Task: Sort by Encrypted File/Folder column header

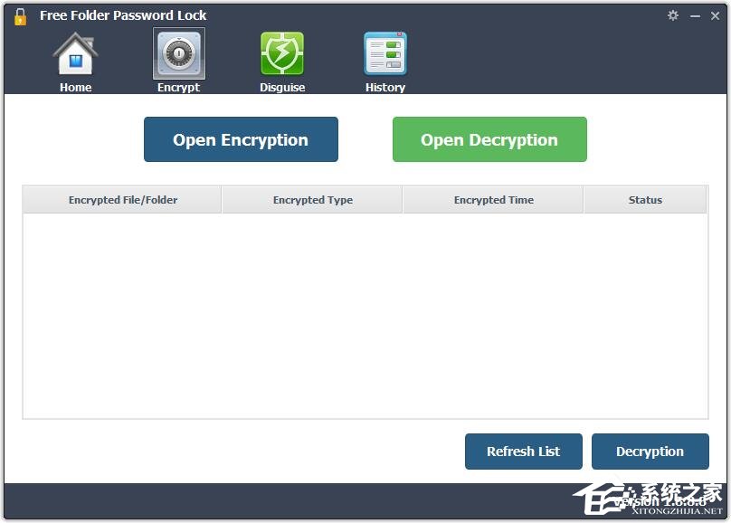Action: (x=123, y=199)
